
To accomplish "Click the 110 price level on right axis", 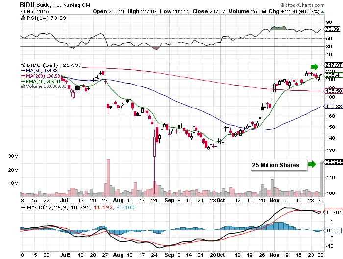I will (x=330, y=178).
